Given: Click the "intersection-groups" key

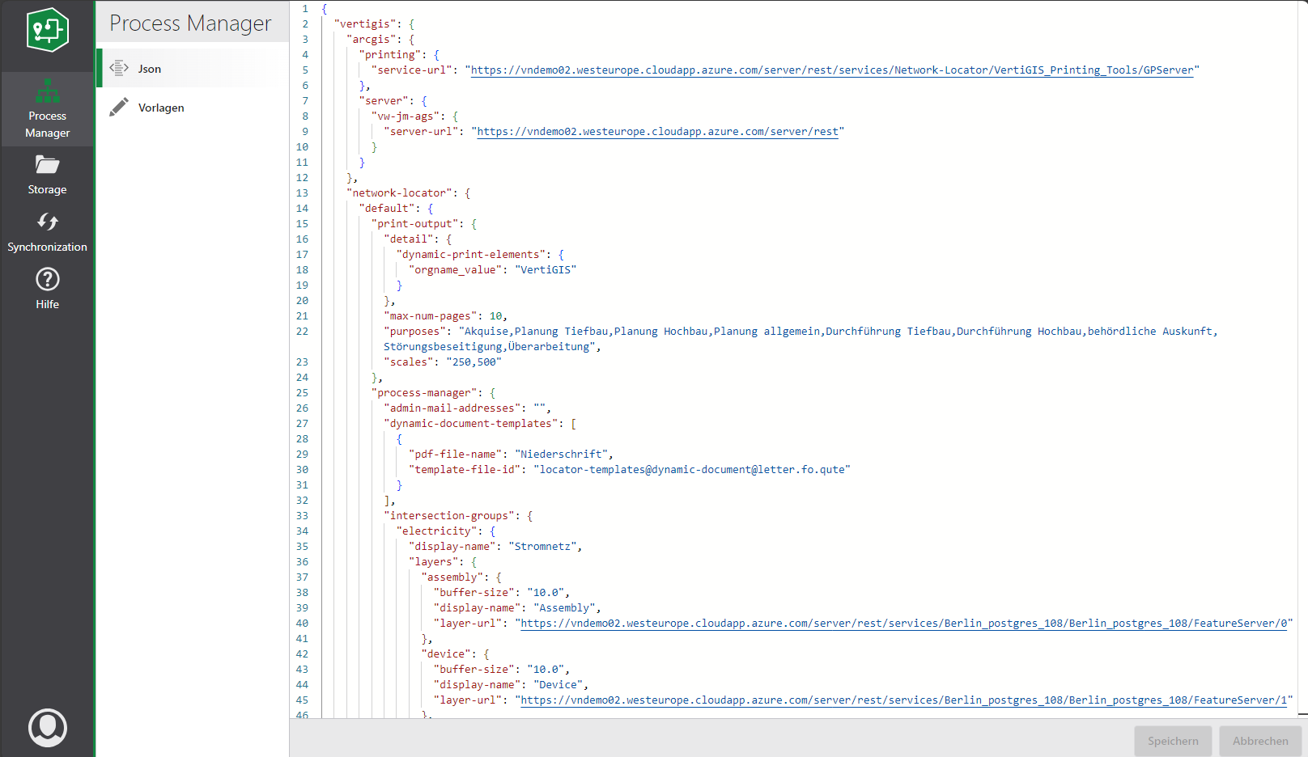Looking at the screenshot, I should click(449, 516).
